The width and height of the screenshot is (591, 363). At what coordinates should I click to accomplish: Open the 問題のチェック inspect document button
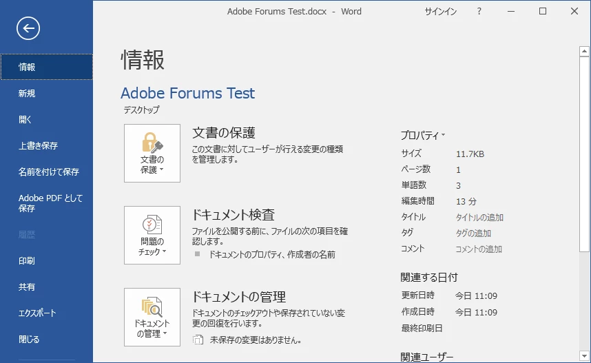click(152, 235)
